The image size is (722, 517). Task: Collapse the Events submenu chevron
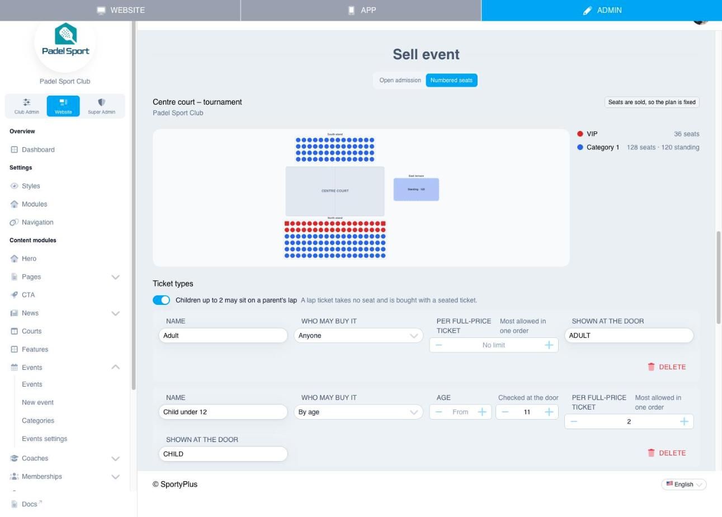116,368
